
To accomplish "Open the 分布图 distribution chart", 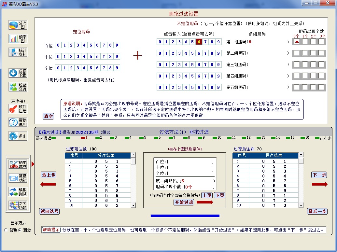I will (18, 25).
